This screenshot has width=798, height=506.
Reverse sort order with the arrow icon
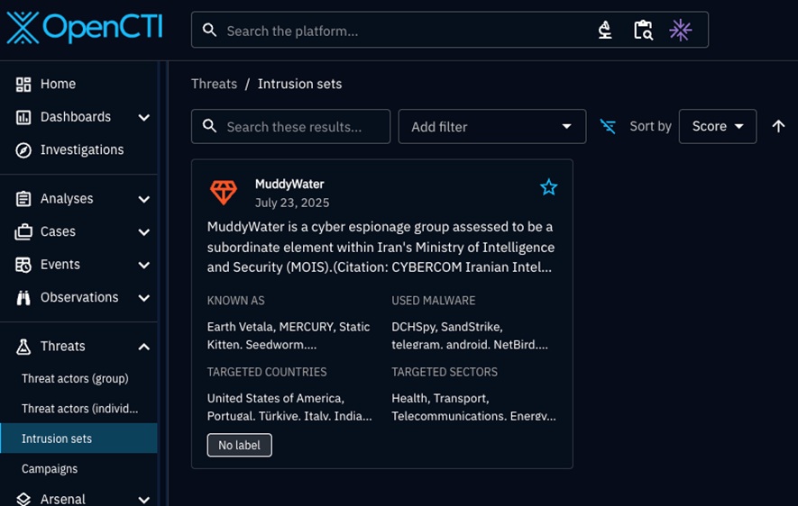778,126
